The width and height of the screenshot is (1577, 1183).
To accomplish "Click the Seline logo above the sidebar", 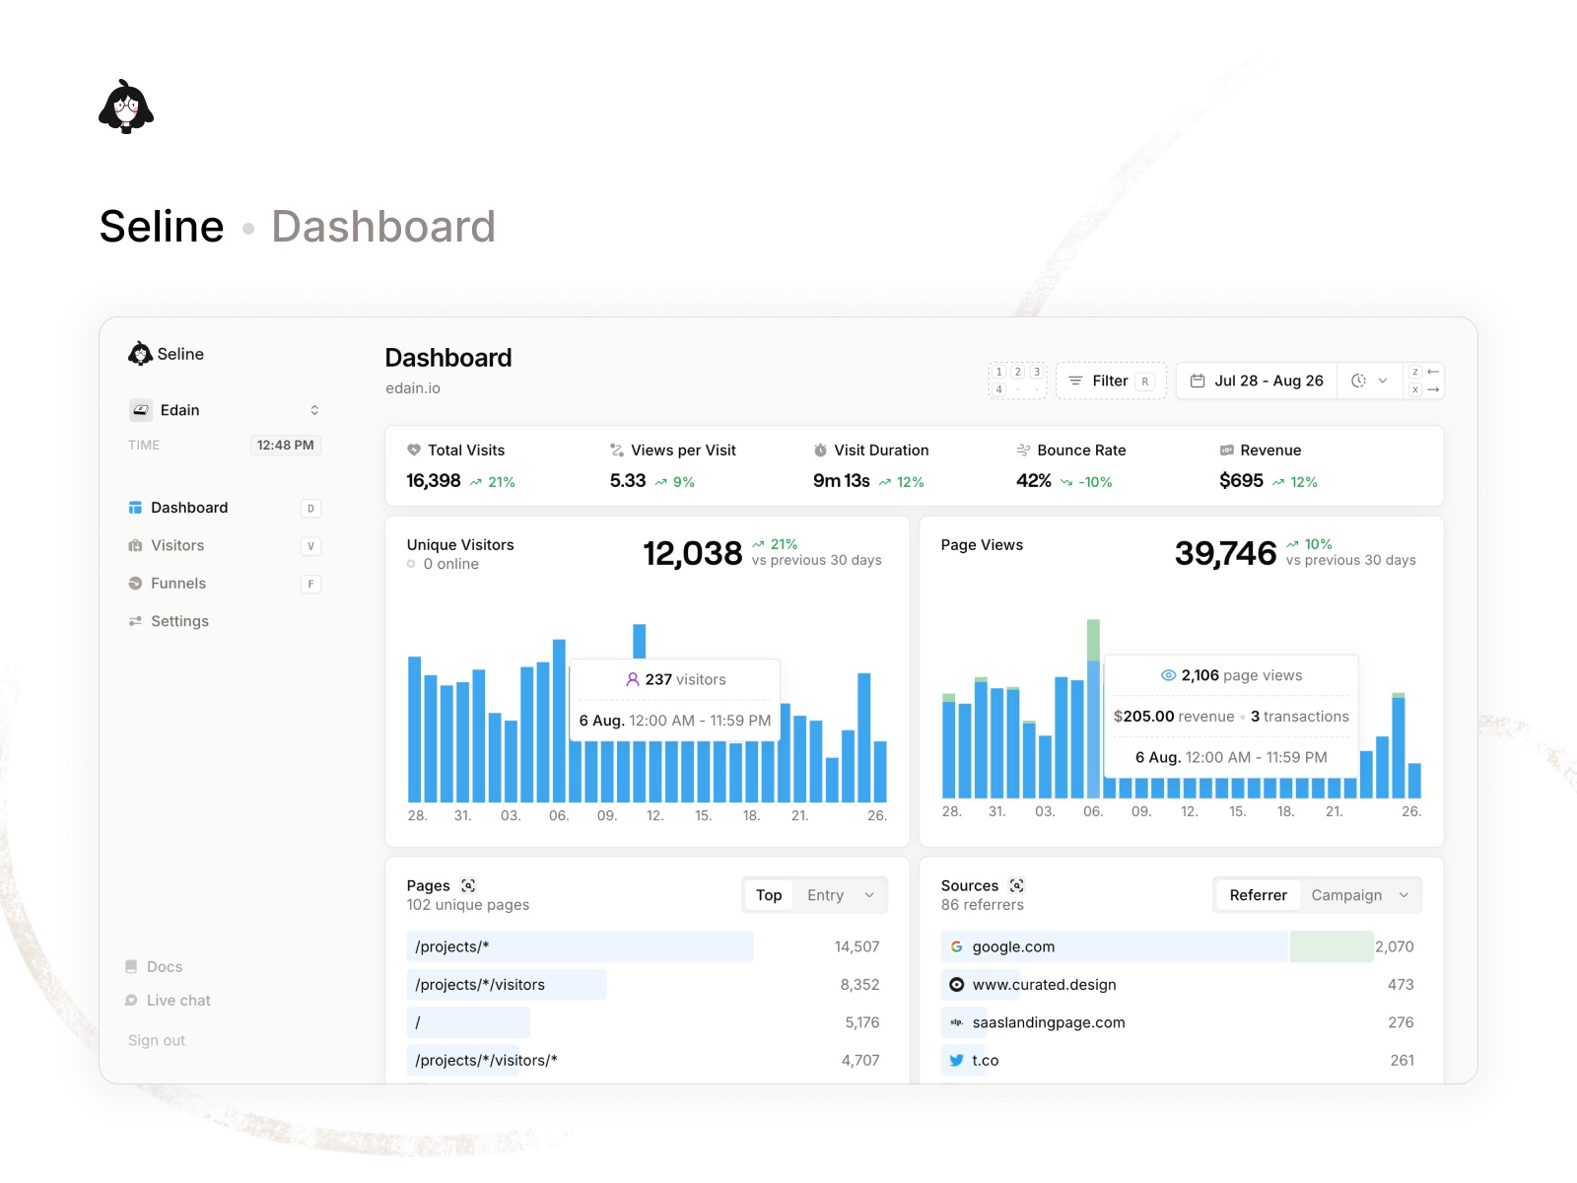I will [140, 353].
